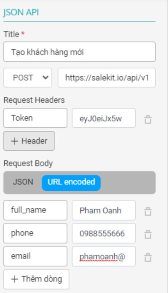Click the eyJ0eiJx5w token value field
This screenshot has height=293, width=168.
(104, 118)
